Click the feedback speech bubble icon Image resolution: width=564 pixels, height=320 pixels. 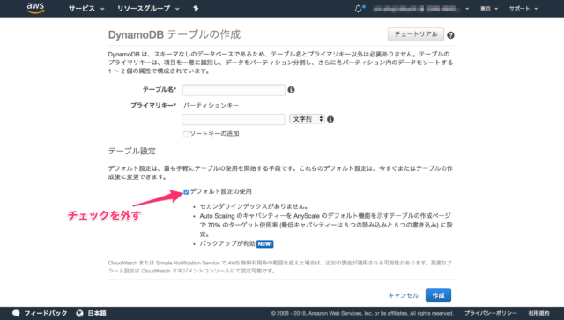pyautogui.click(x=16, y=313)
